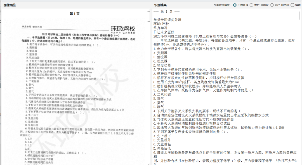Click question 1 电力电子设备中 in results
This screenshot has height=165, width=302.
pos(201,49)
